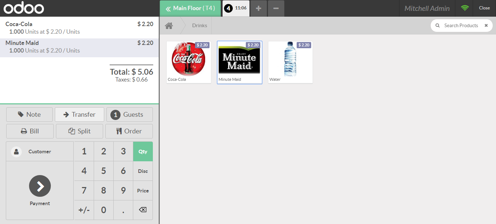The height and width of the screenshot is (224, 496).
Task: Split the order with the Split button
Action: click(80, 131)
